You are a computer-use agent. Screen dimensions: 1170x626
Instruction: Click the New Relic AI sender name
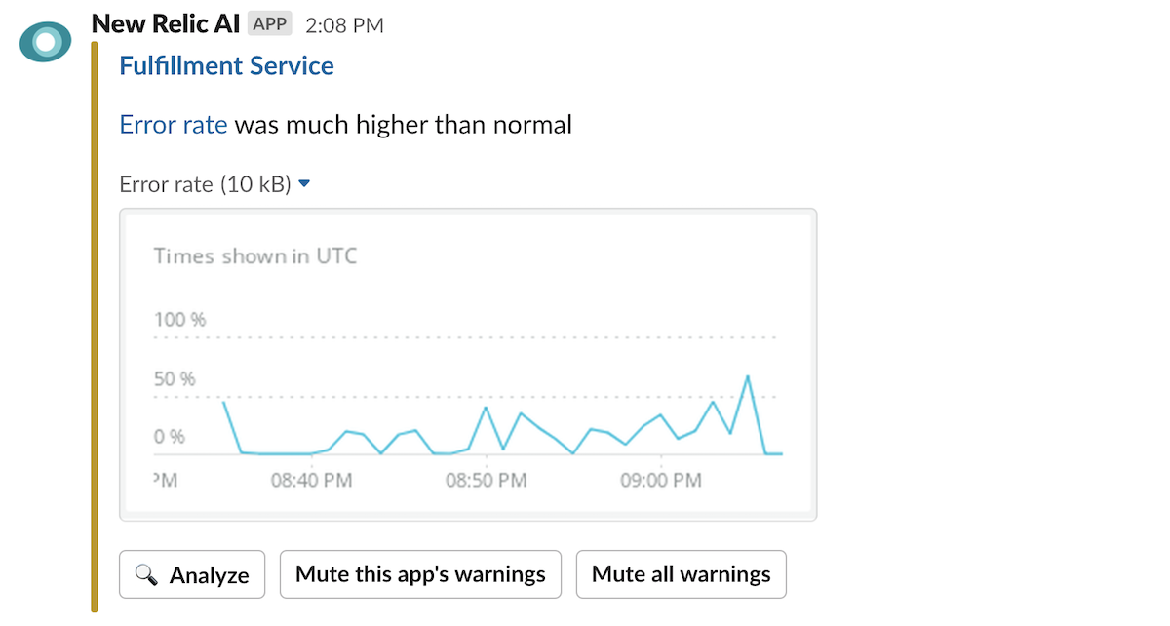pos(166,23)
